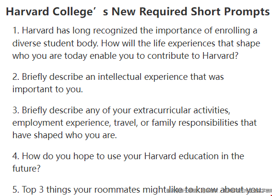The image size is (272, 196).
Task: Click prompt 2 about an intellectual experience
Action: 118,83
